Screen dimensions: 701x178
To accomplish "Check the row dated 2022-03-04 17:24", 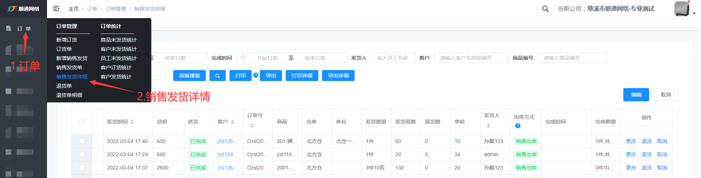I will (82, 154).
